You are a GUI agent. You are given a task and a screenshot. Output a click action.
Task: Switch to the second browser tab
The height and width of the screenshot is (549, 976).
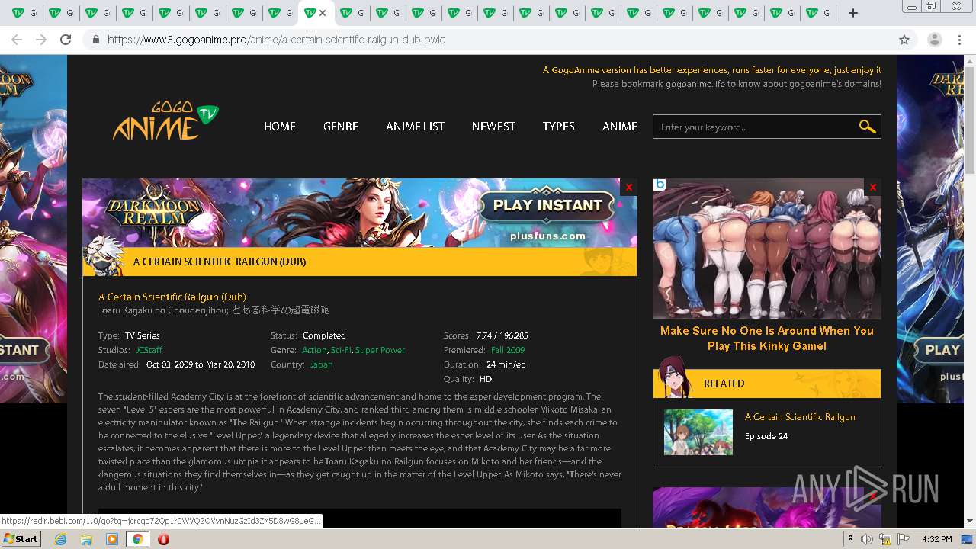[59, 13]
